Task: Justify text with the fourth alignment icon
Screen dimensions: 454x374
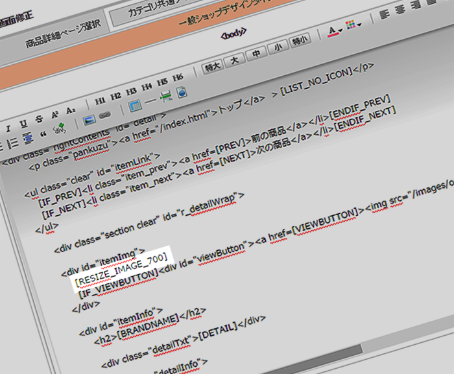Action: (x=432, y=2)
